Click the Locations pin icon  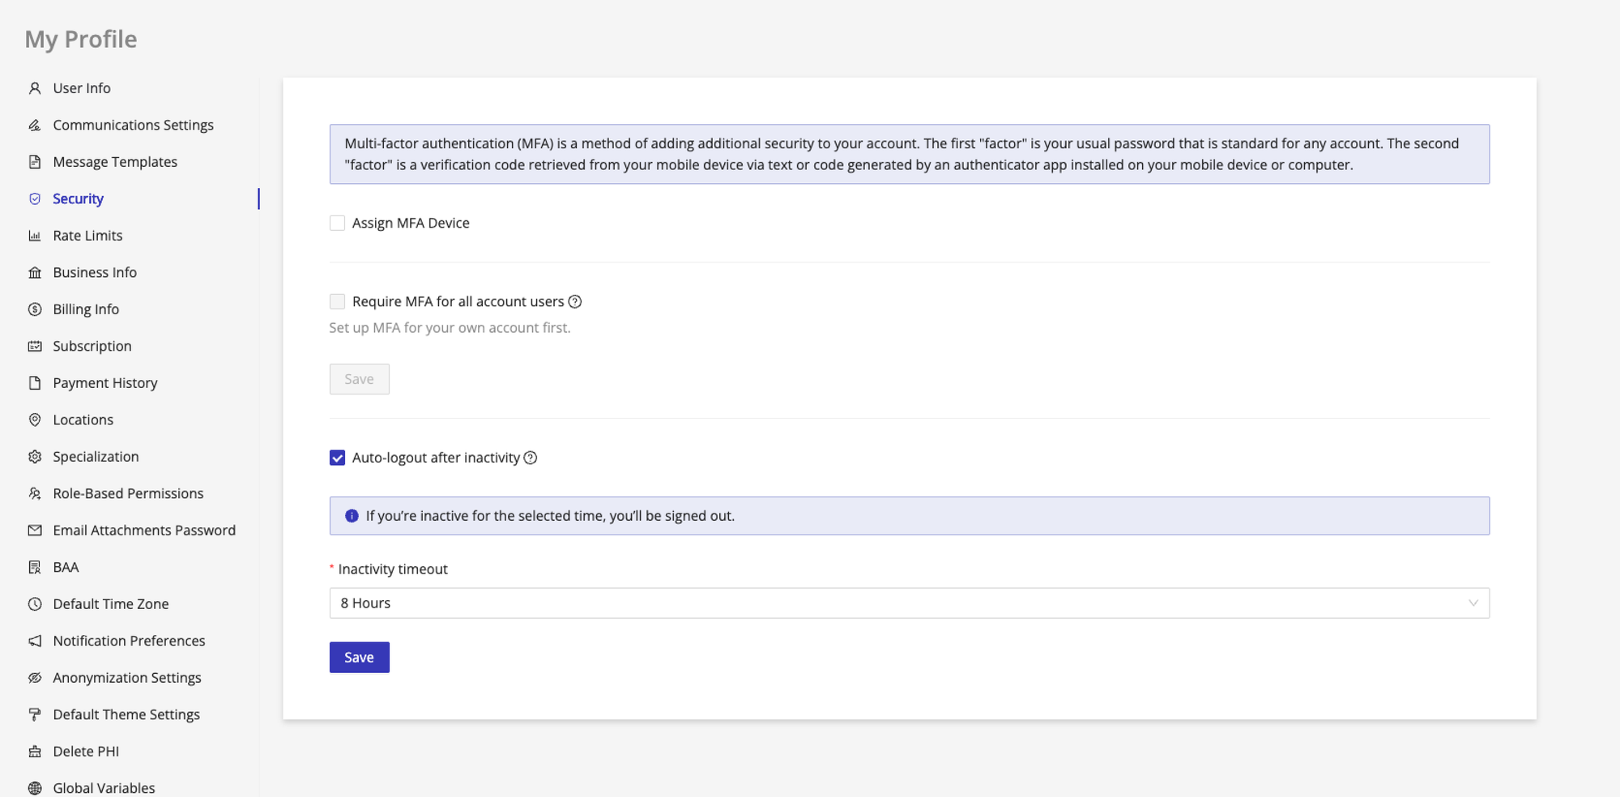(x=35, y=420)
